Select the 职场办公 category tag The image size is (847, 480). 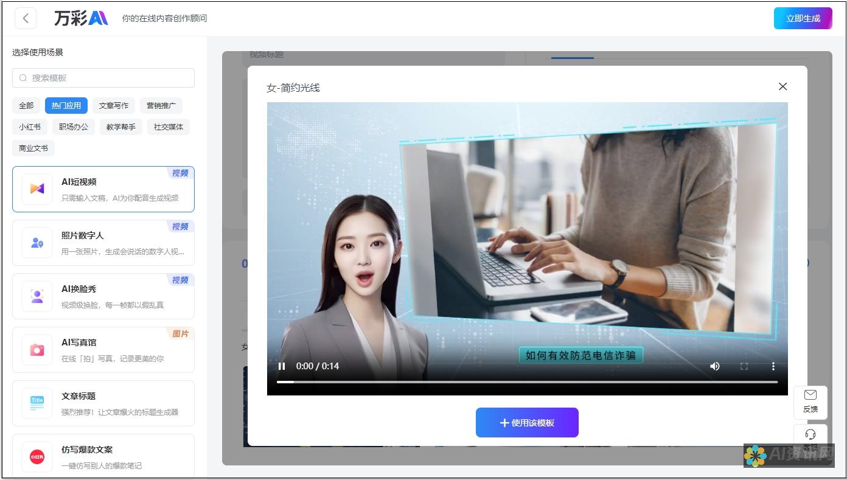point(74,127)
